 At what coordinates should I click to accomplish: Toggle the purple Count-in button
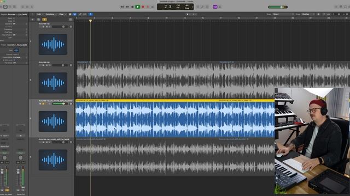tap(215, 7)
